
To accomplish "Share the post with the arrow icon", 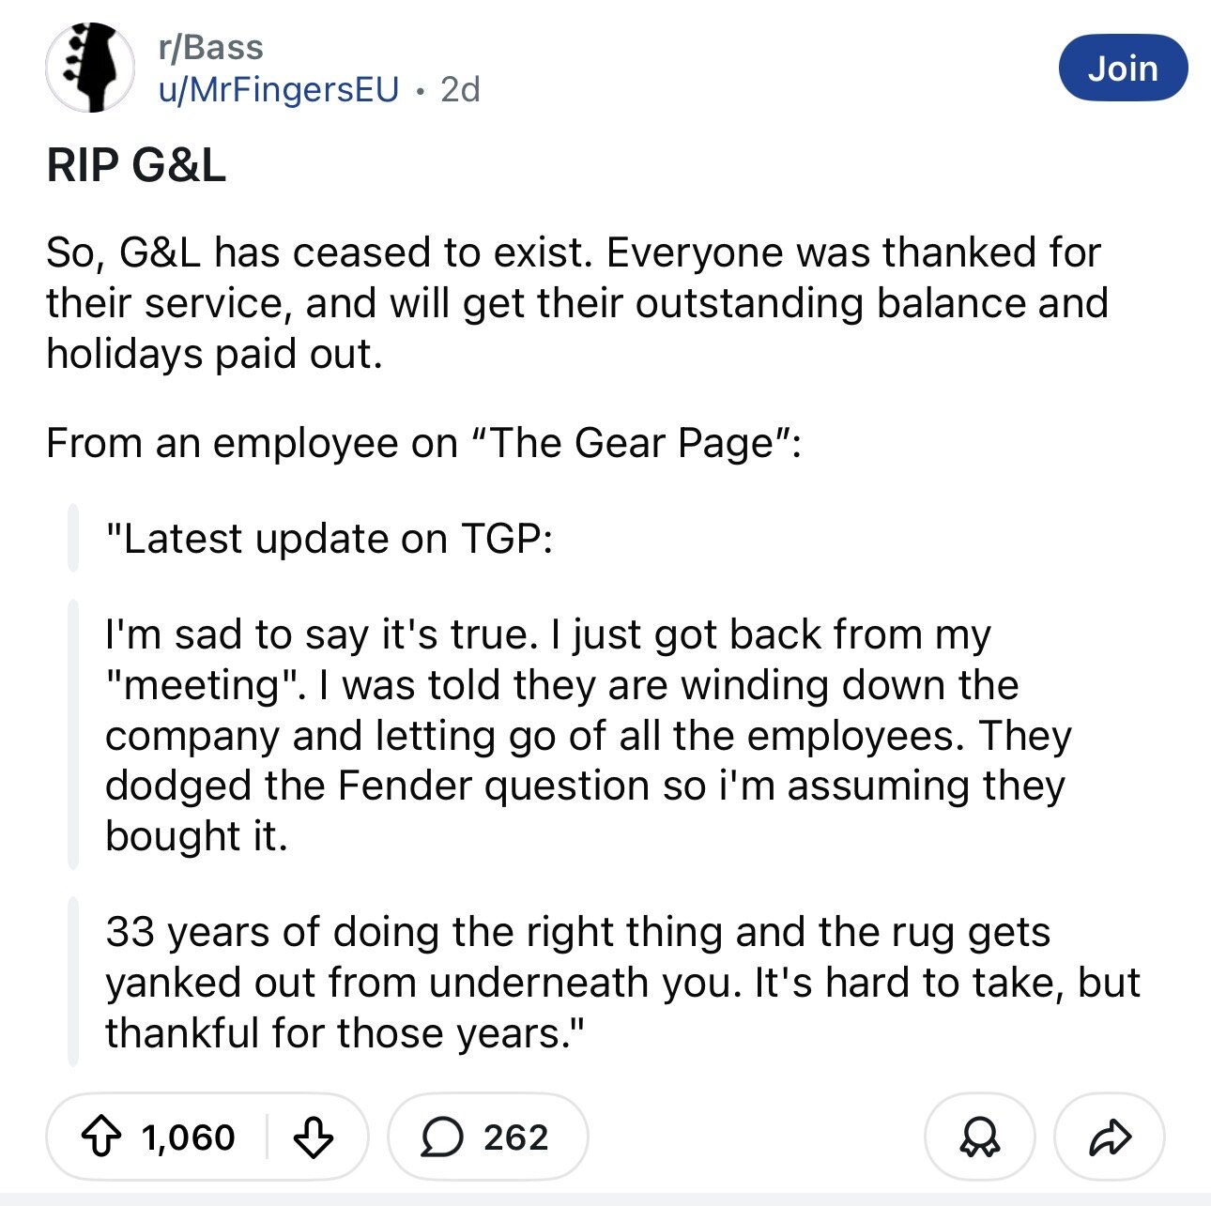I will 1110,1137.
